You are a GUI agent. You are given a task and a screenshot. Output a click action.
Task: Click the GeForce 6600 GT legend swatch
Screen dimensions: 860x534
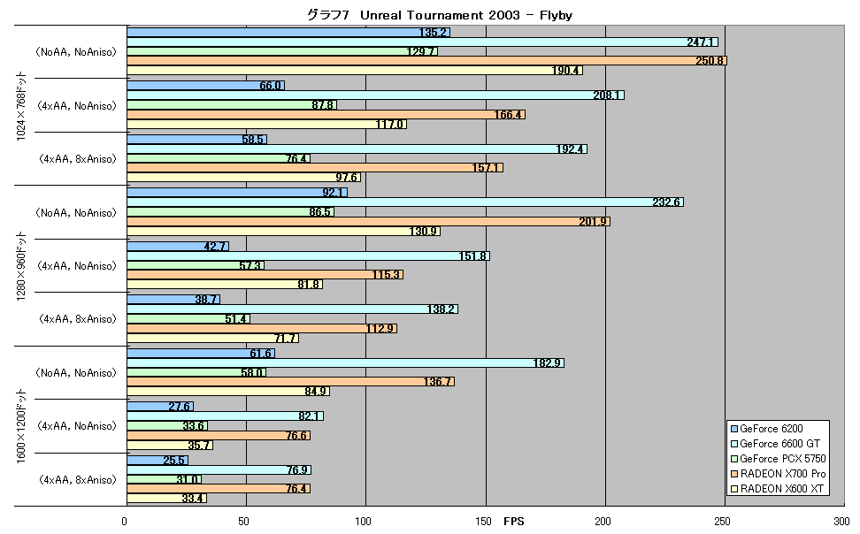pyautogui.click(x=733, y=444)
